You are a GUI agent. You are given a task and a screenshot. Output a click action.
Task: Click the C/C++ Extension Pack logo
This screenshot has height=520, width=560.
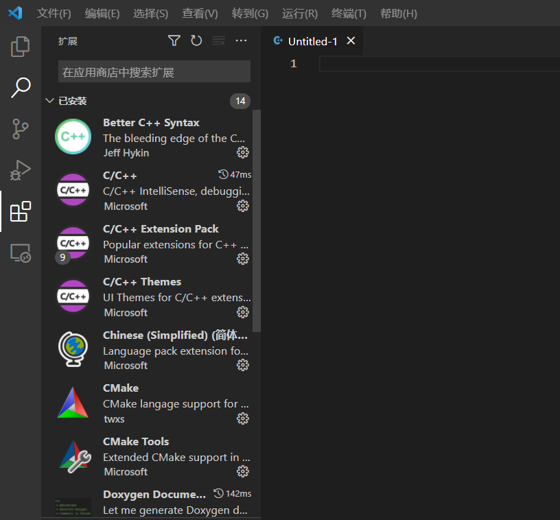point(73,243)
